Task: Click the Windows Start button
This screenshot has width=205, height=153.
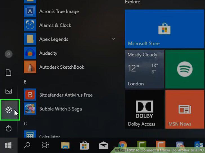Action: point(8,145)
